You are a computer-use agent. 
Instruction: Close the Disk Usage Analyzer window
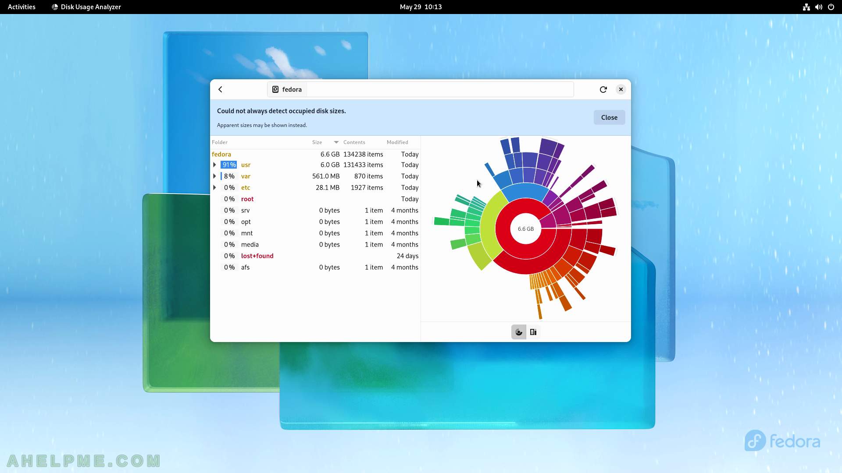[621, 89]
